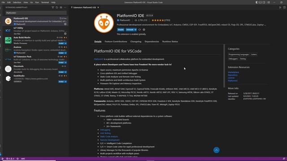287x161 pixels.
Task: Open manage gear for PlatformIO IDE list item
Action: (x=65, y=24)
